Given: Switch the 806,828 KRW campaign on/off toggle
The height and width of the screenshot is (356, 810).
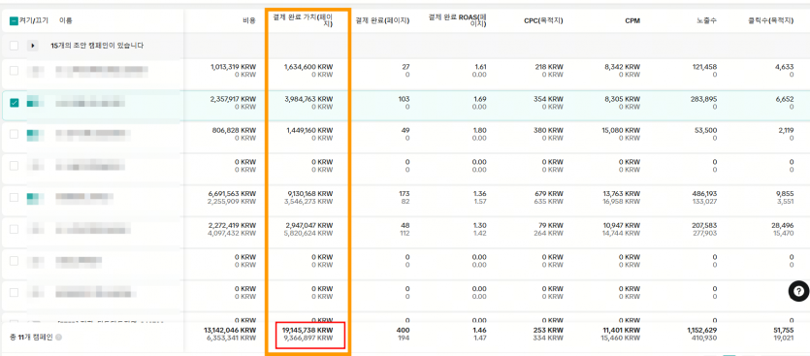Looking at the screenshot, I should [x=35, y=134].
